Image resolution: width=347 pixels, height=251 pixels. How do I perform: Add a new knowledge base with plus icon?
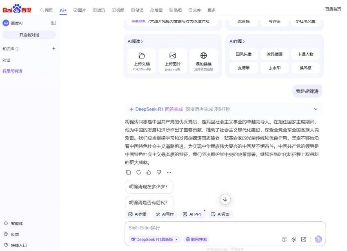click(53, 48)
